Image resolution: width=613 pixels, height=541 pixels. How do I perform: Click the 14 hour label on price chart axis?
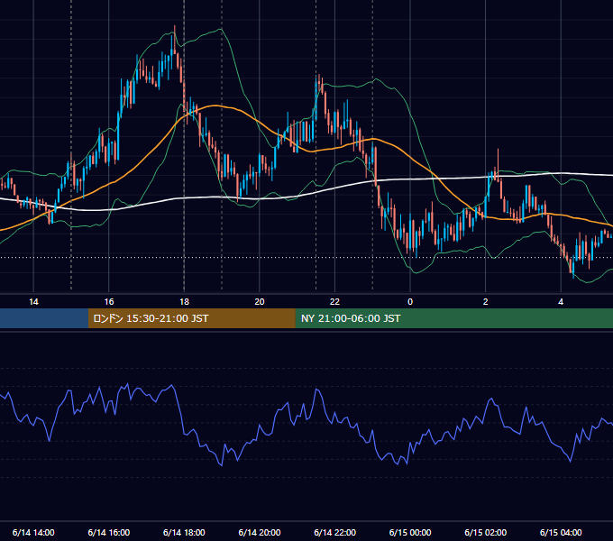(33, 302)
